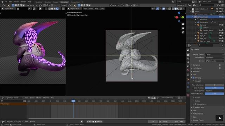This screenshot has height=126, width=225.
Task: Open the Render Engine Cycles dropdown
Action: click(214, 55)
